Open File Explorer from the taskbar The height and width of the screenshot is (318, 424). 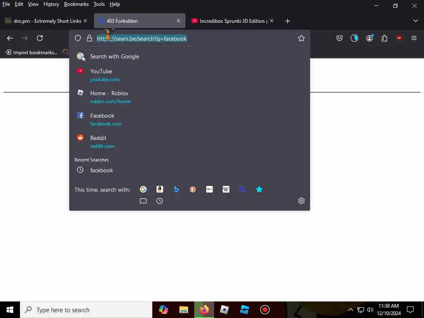pos(183,310)
